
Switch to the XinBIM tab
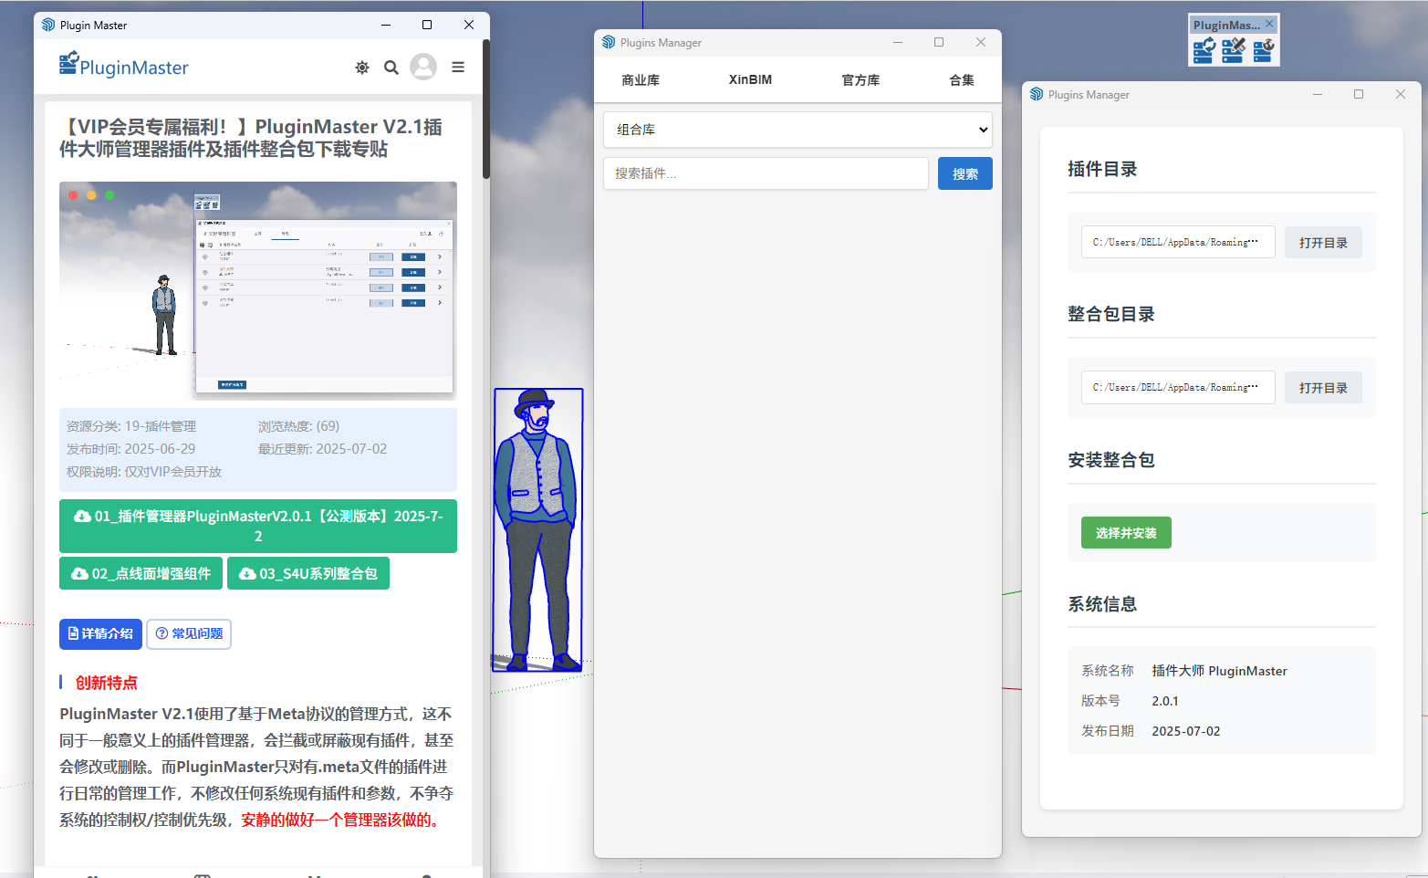coord(750,80)
